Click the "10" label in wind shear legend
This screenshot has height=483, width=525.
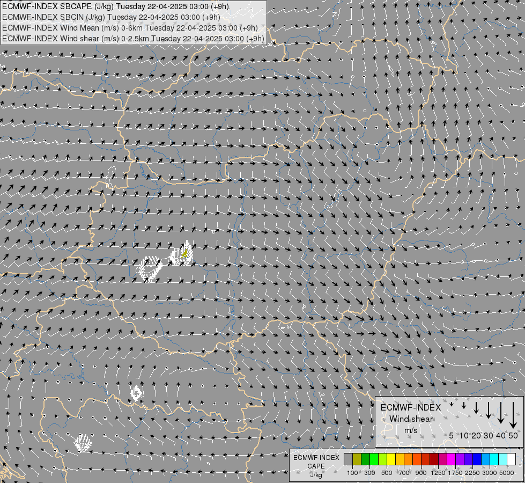click(x=464, y=435)
